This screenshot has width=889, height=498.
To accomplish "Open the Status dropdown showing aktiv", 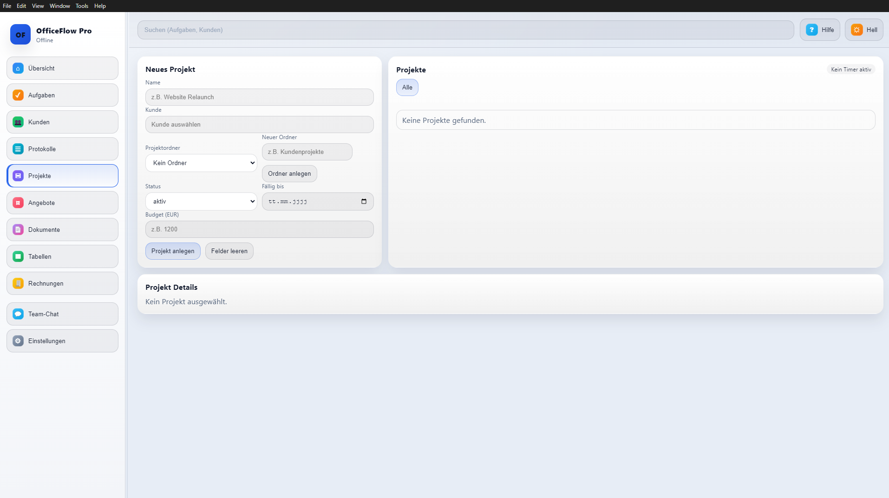I will point(201,201).
